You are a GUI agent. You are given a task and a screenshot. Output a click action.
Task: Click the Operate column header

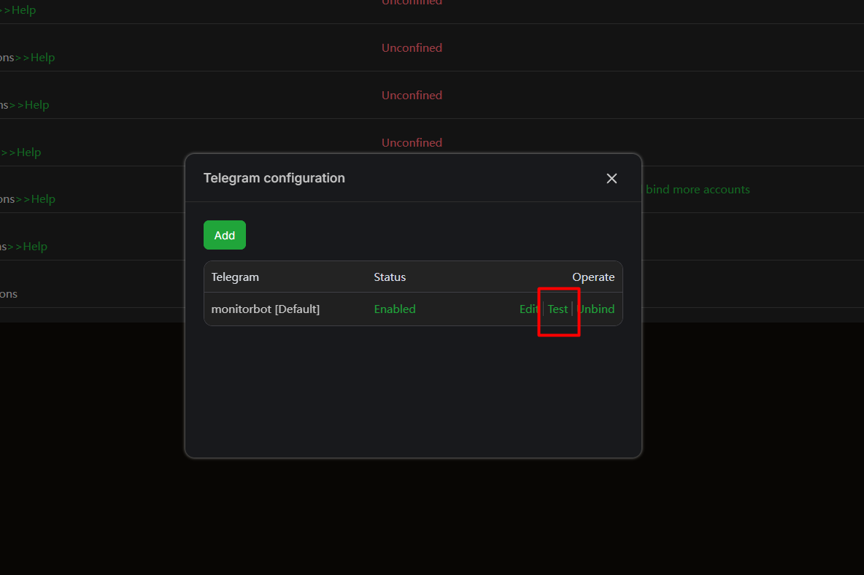[593, 277]
